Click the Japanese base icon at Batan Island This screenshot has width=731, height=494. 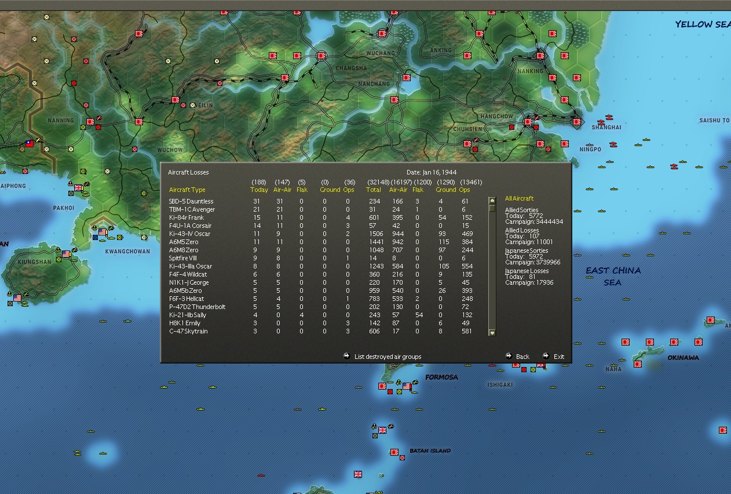pos(394,452)
